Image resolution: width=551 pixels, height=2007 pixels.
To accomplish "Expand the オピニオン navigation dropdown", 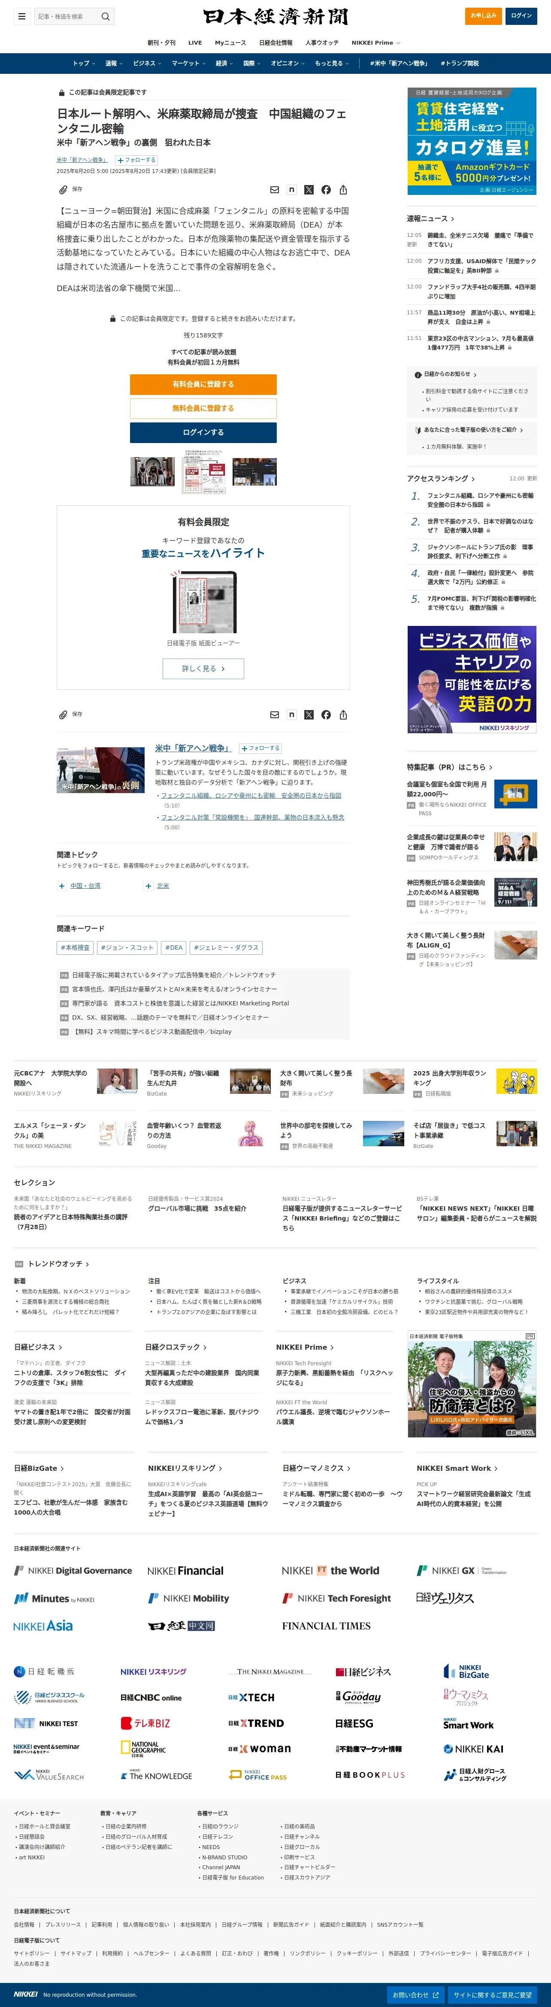I will pos(288,63).
